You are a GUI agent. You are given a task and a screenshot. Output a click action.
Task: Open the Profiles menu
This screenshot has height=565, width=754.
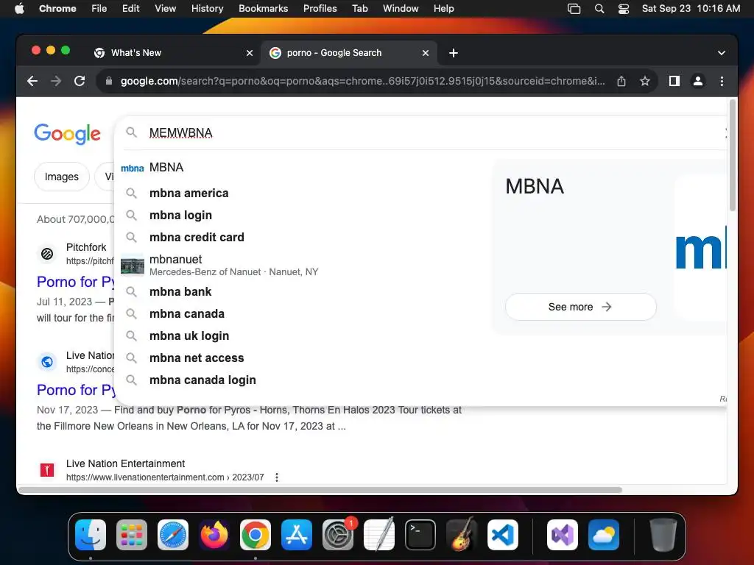[x=320, y=9]
